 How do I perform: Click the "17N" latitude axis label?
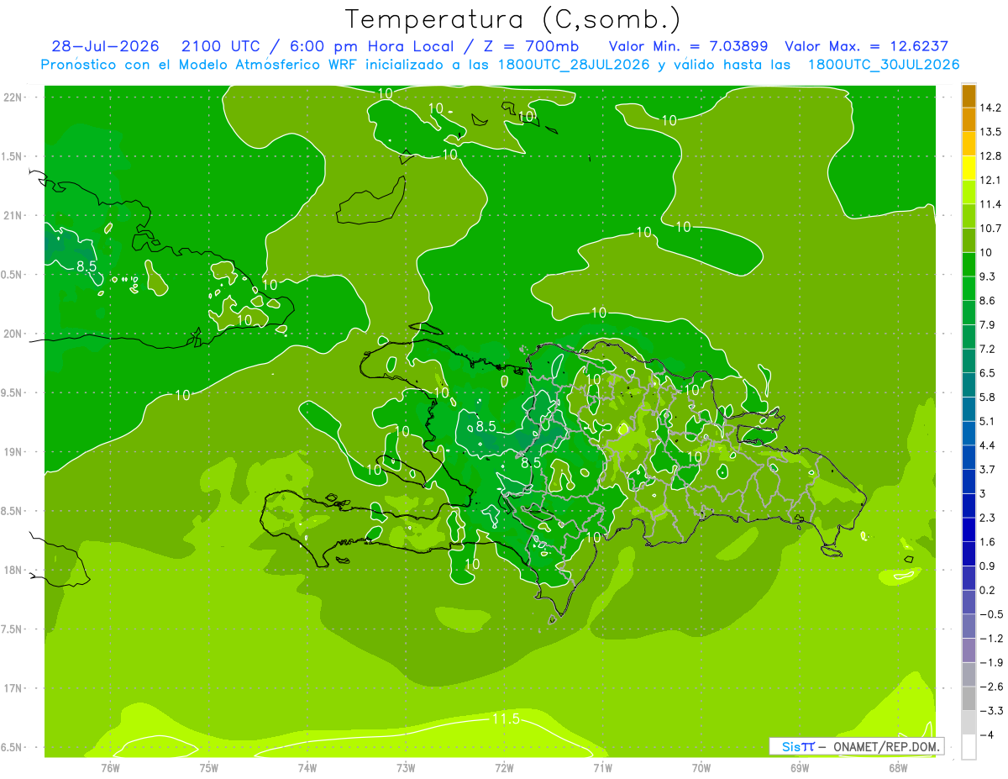(x=13, y=688)
